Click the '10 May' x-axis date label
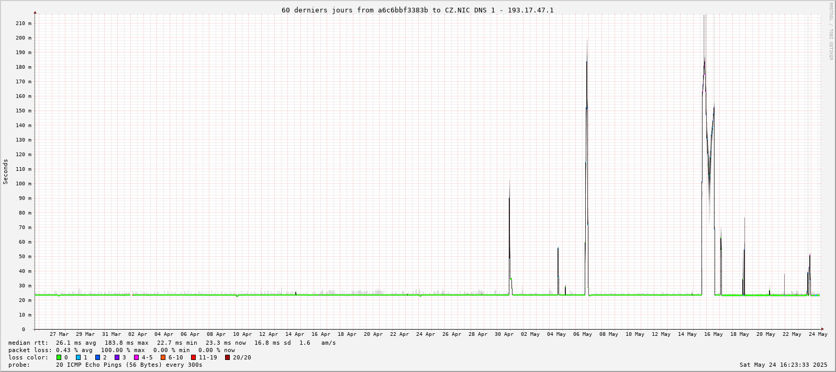 coord(635,334)
